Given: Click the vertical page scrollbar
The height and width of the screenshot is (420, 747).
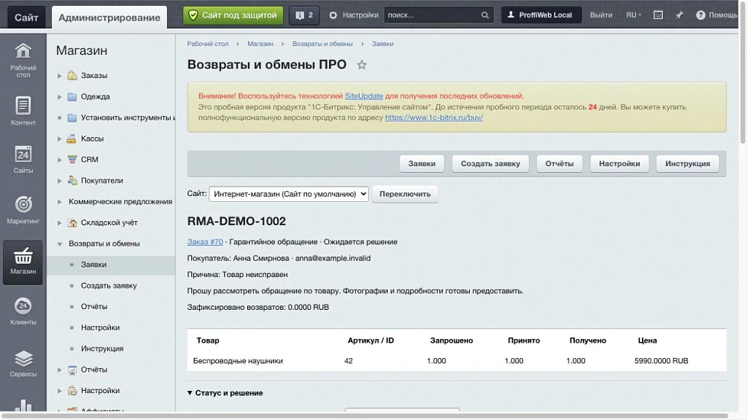Looking at the screenshot, I should (x=743, y=71).
